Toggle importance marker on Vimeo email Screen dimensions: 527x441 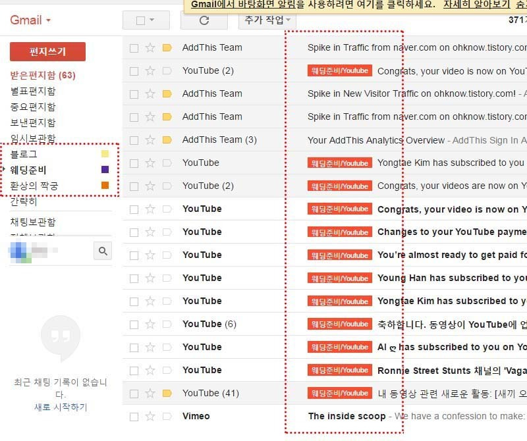(167, 417)
